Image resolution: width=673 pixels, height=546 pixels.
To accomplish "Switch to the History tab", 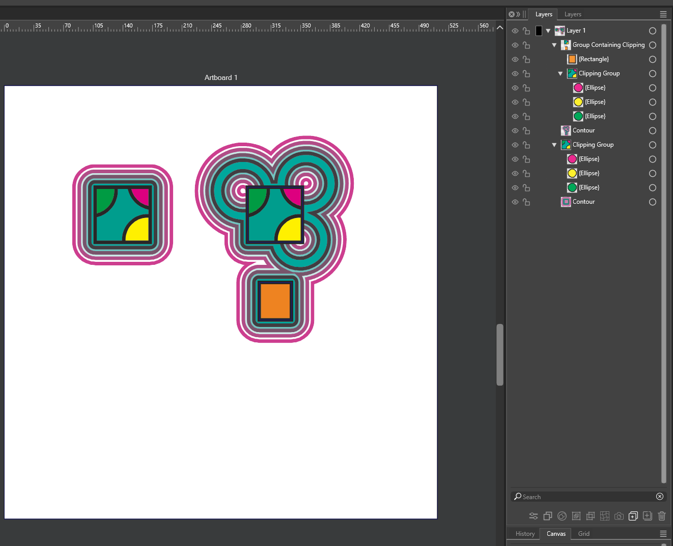I will click(x=525, y=534).
